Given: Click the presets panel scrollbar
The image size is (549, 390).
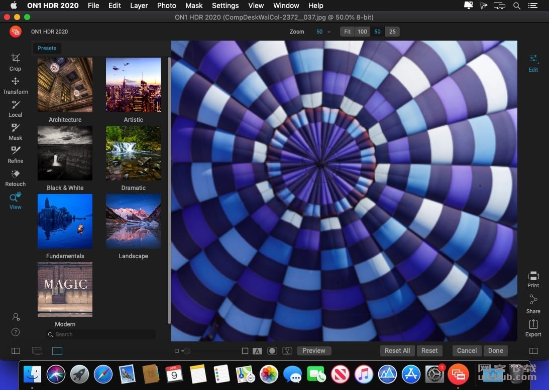Looking at the screenshot, I should [x=169, y=190].
